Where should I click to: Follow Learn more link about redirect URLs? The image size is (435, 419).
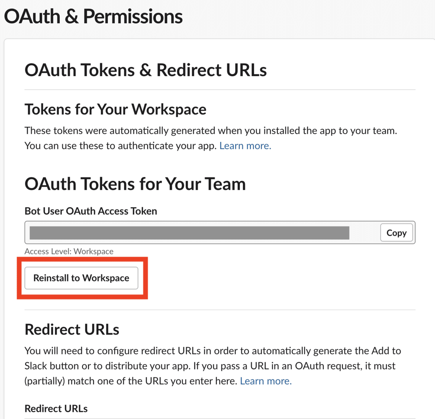point(266,381)
